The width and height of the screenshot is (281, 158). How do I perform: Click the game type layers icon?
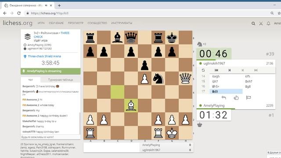pyautogui.click(x=28, y=36)
